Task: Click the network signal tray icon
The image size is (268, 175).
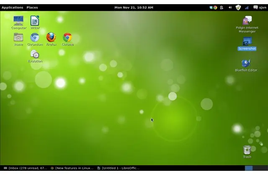Action: click(246, 7)
